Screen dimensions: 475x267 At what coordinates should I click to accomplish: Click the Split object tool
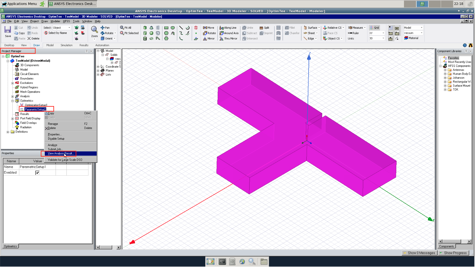264,28
